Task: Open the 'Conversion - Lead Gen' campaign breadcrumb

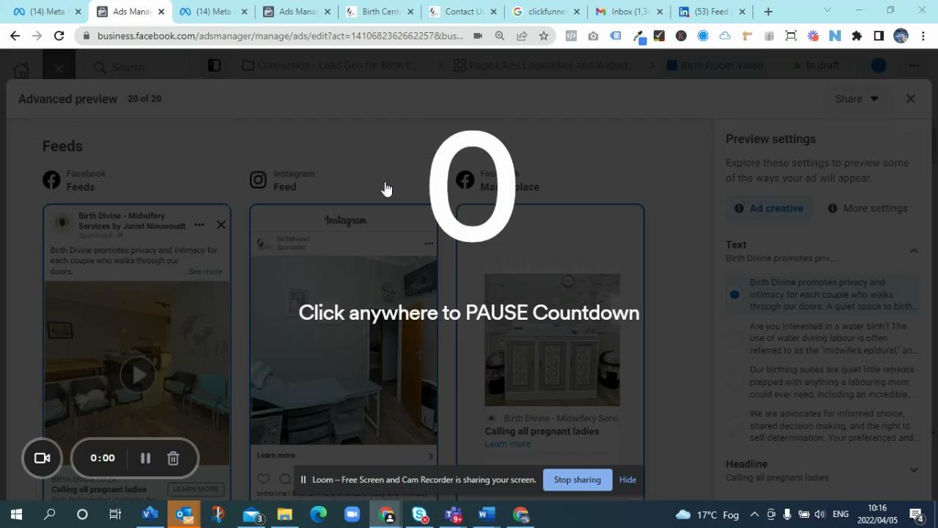Action: tap(330, 65)
